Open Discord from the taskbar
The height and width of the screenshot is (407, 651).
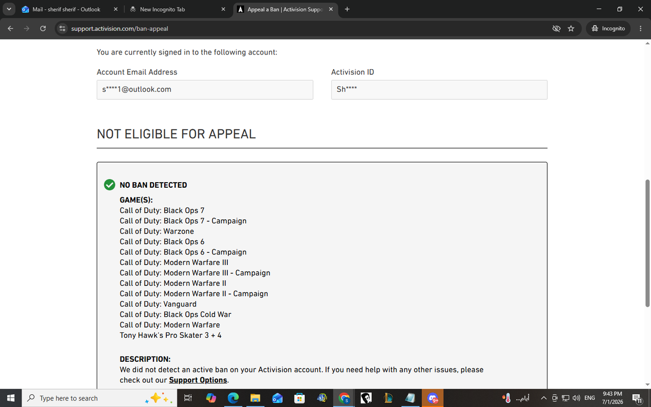(x=433, y=398)
